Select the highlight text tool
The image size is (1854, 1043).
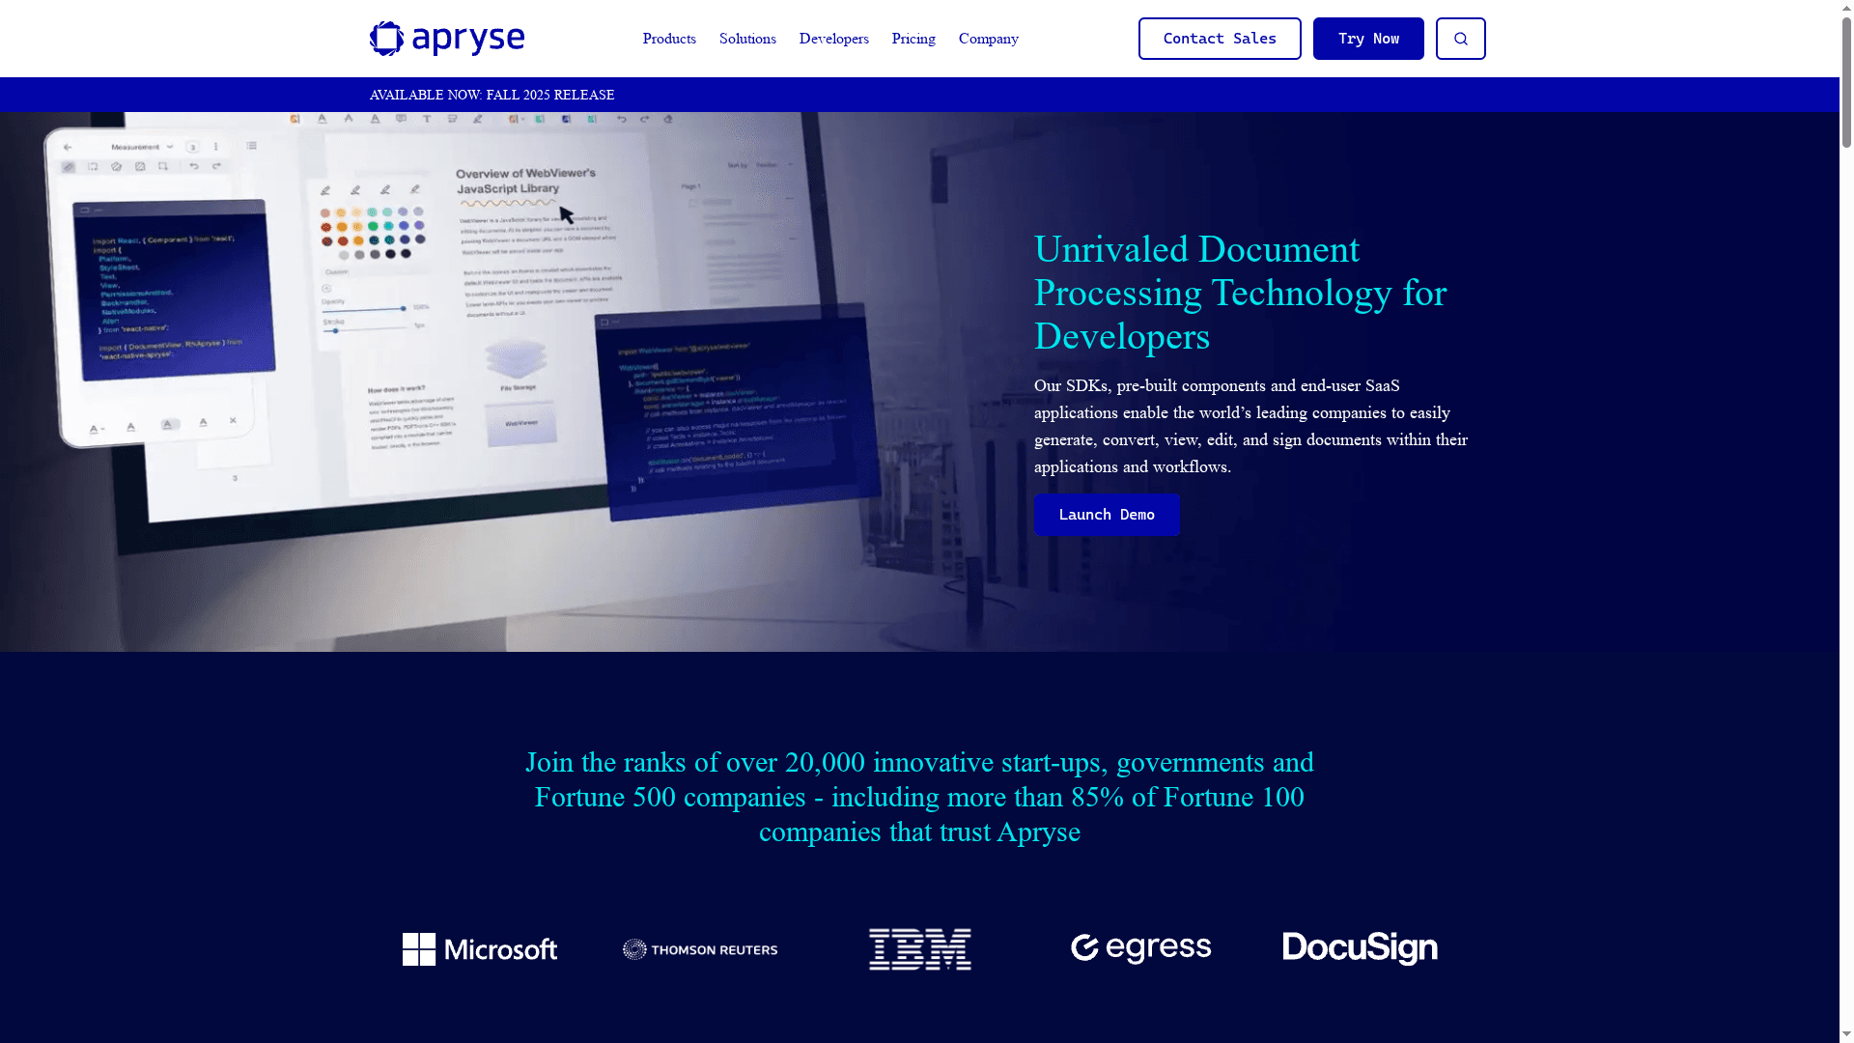(295, 120)
